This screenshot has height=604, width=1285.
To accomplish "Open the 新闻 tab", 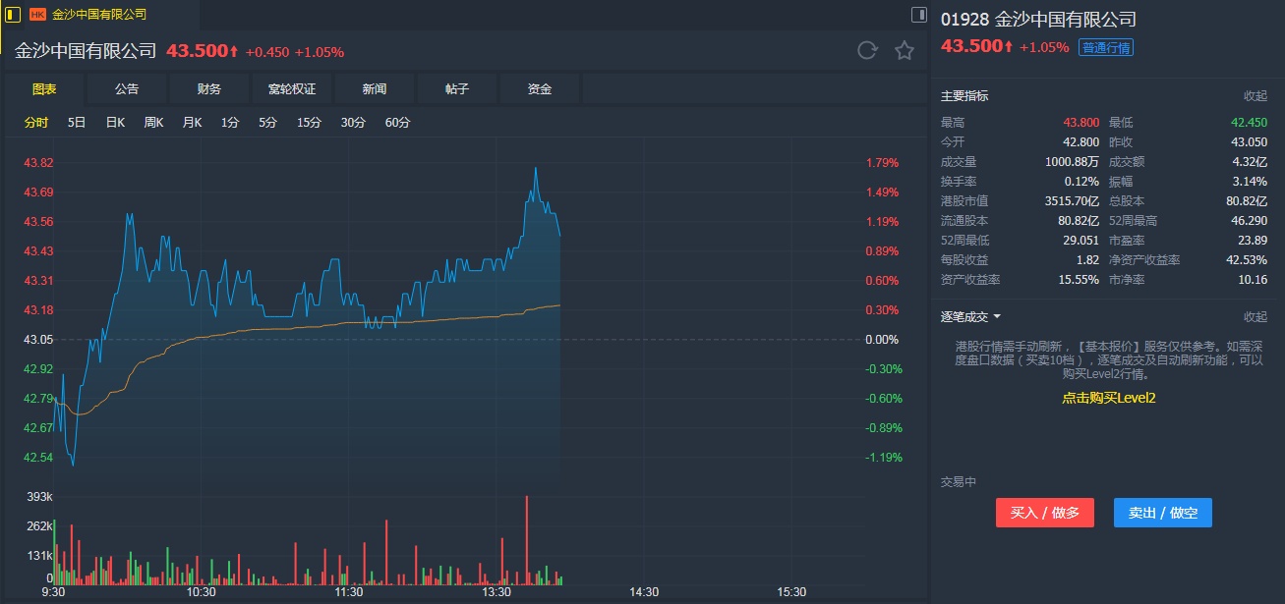I will point(375,89).
